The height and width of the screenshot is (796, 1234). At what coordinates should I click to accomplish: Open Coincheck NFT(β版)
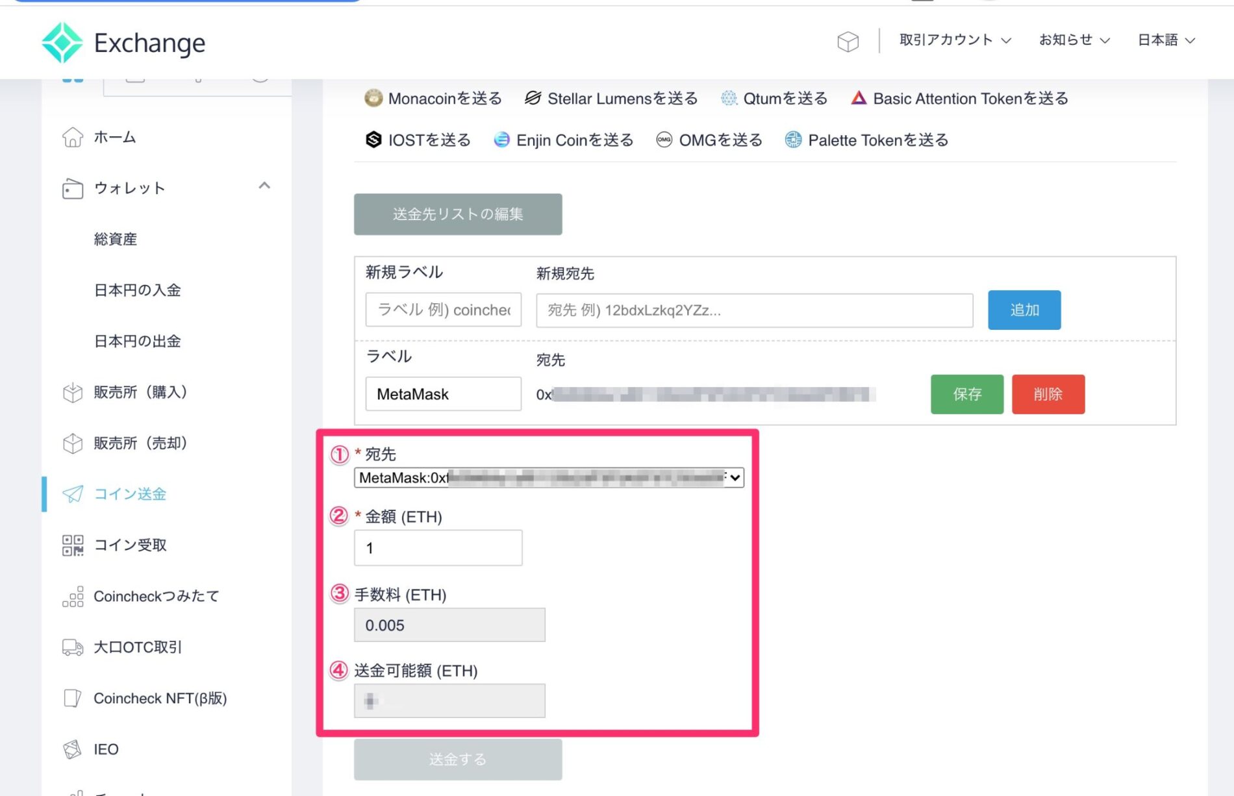[x=160, y=699]
